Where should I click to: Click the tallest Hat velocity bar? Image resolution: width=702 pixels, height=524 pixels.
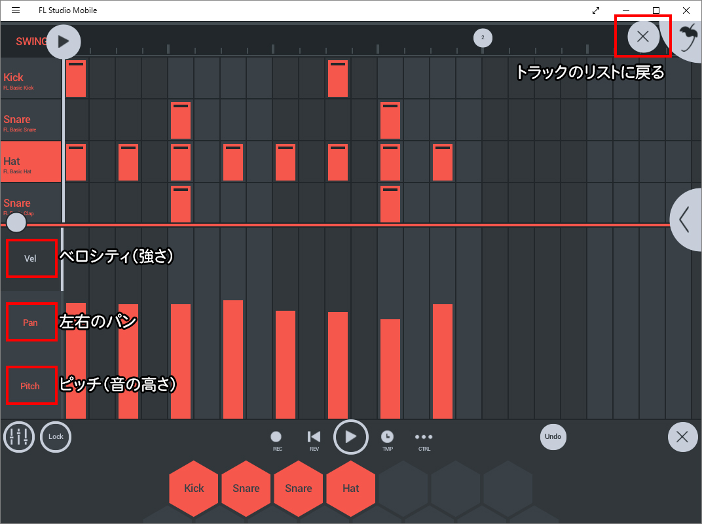[233, 359]
